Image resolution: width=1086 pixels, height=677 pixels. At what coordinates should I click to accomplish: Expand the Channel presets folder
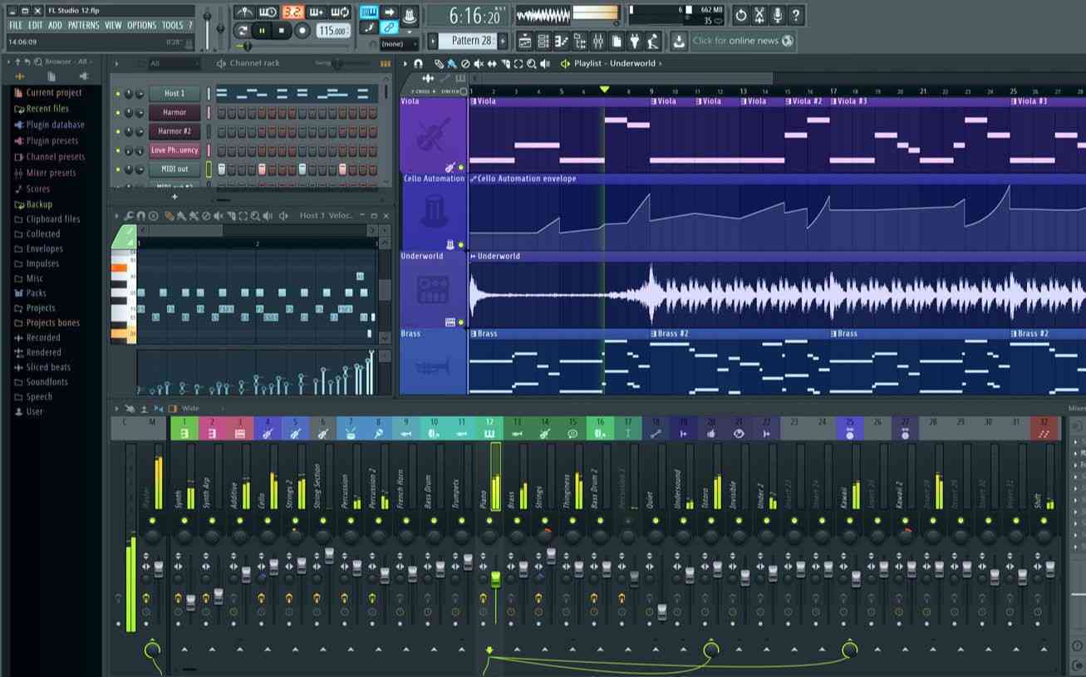[x=49, y=157]
